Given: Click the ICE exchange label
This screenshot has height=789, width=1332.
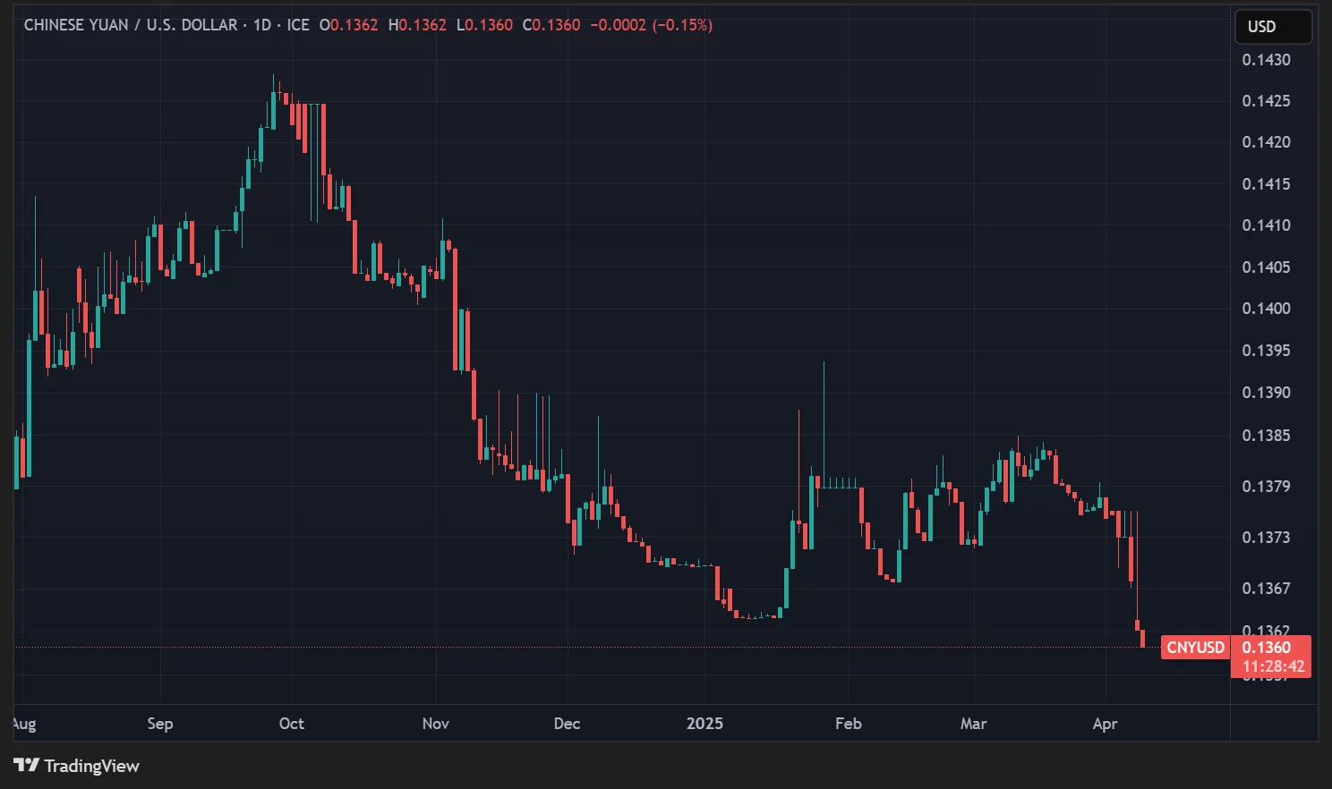Looking at the screenshot, I should point(298,25).
